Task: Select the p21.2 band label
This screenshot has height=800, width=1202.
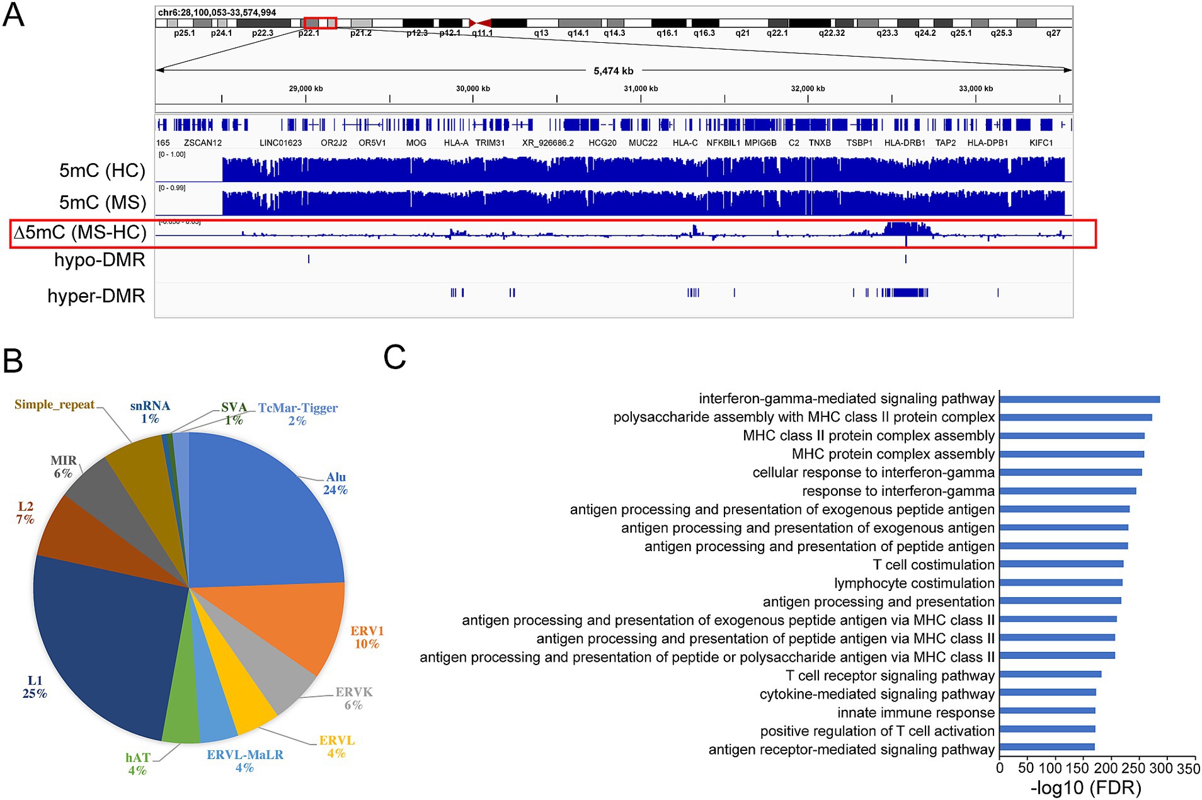Action: 361,33
